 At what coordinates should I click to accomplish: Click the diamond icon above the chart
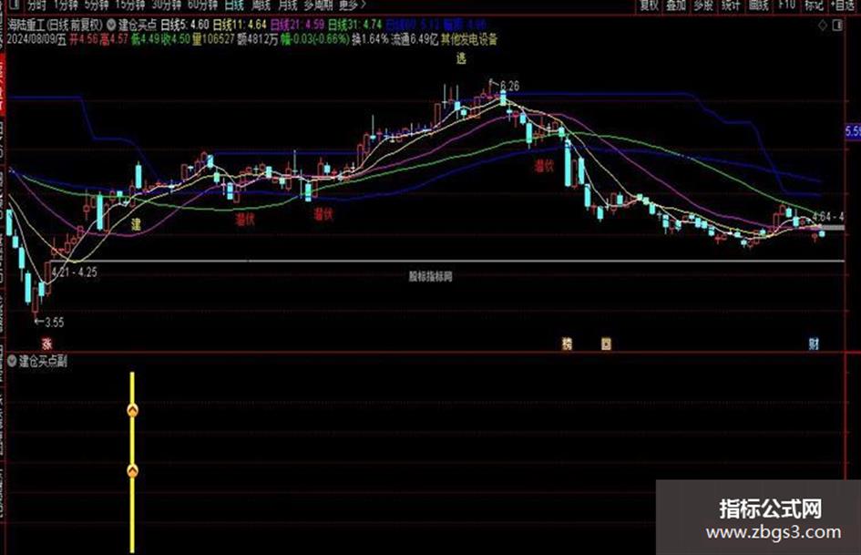pos(822,26)
